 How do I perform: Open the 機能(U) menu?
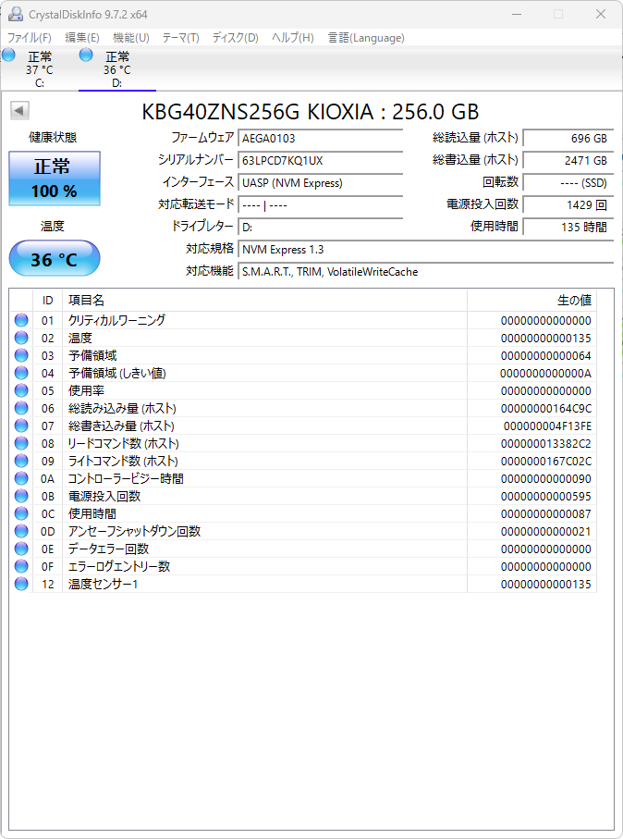pos(131,38)
